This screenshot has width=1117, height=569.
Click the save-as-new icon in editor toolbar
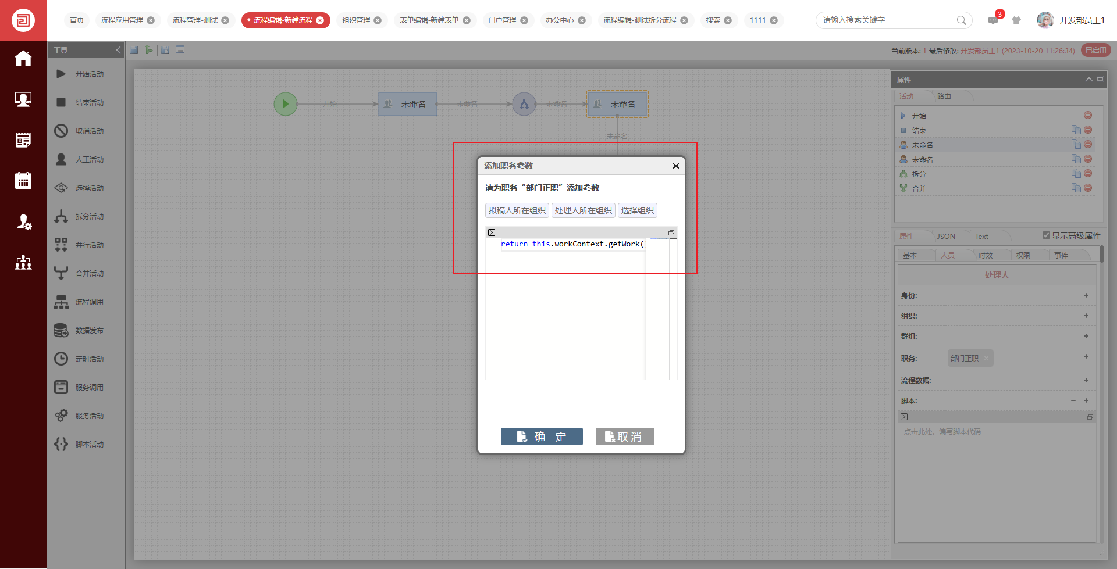[165, 50]
